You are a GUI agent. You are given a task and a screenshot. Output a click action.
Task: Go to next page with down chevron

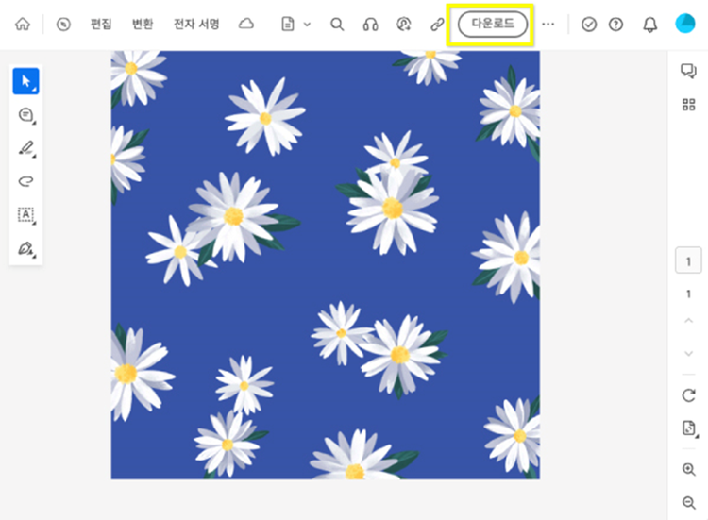tap(688, 354)
